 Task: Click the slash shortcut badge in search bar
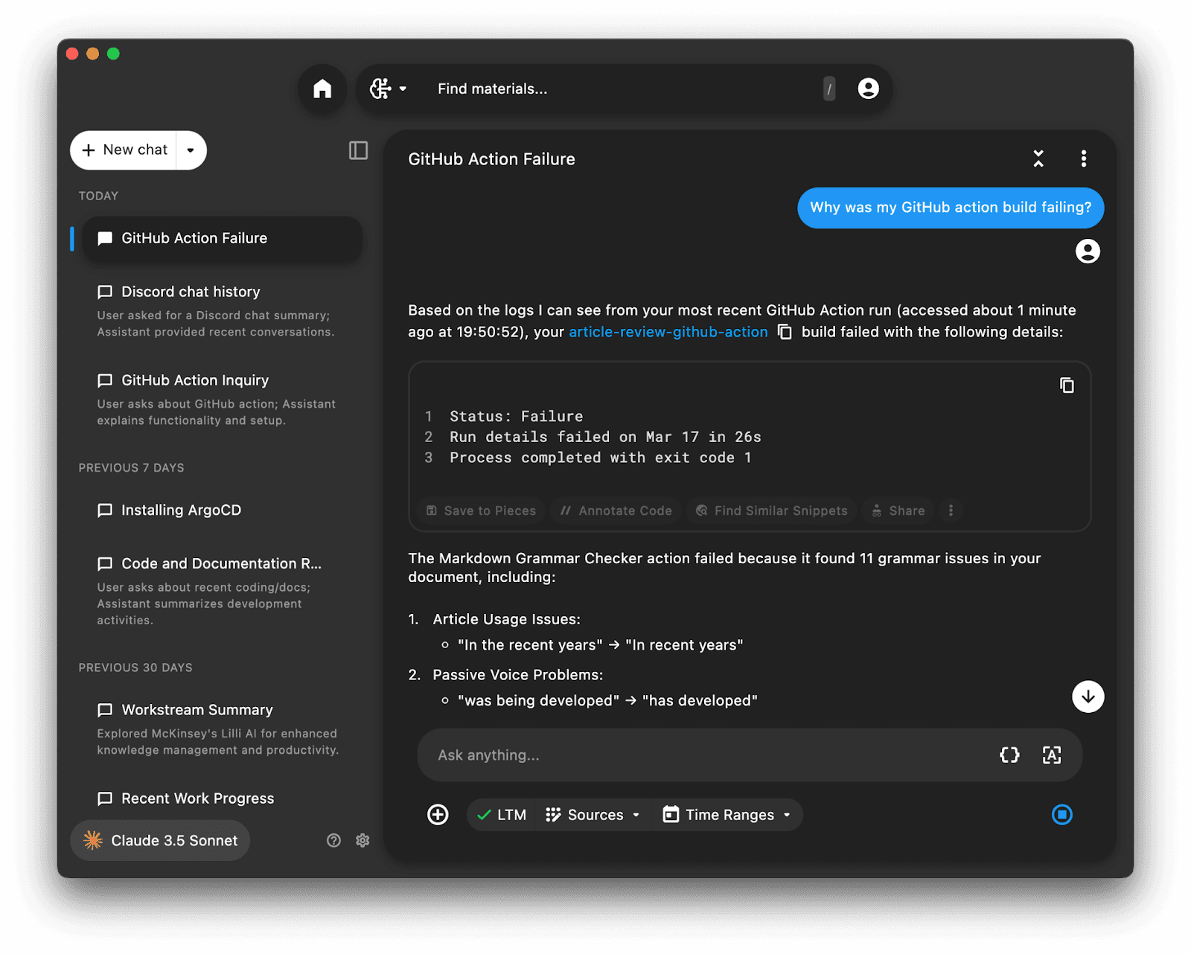pos(829,89)
